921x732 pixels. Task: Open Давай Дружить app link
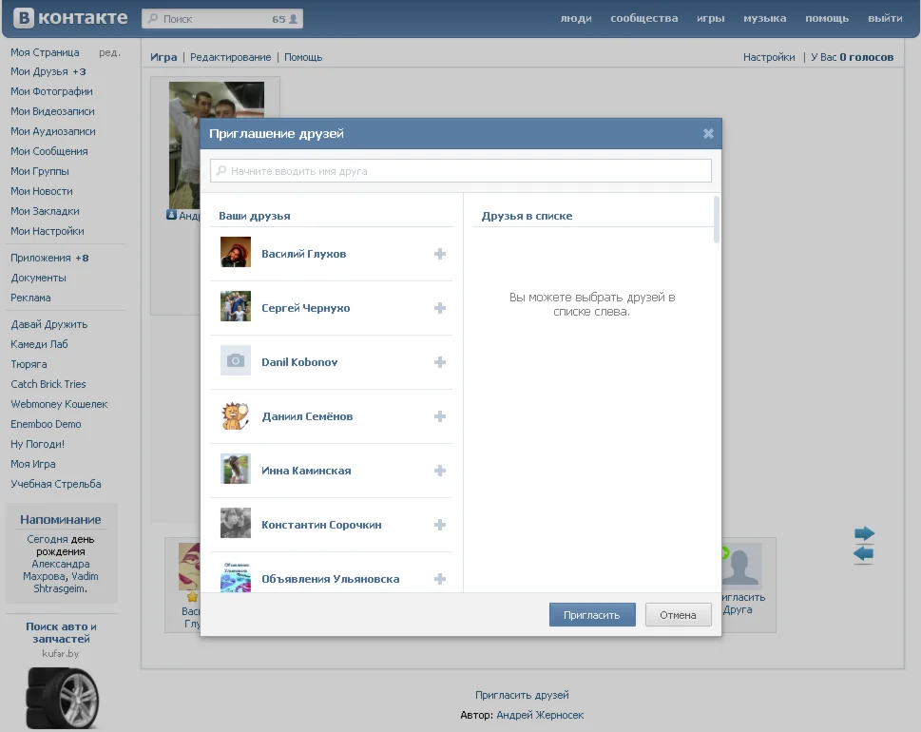[x=48, y=324]
